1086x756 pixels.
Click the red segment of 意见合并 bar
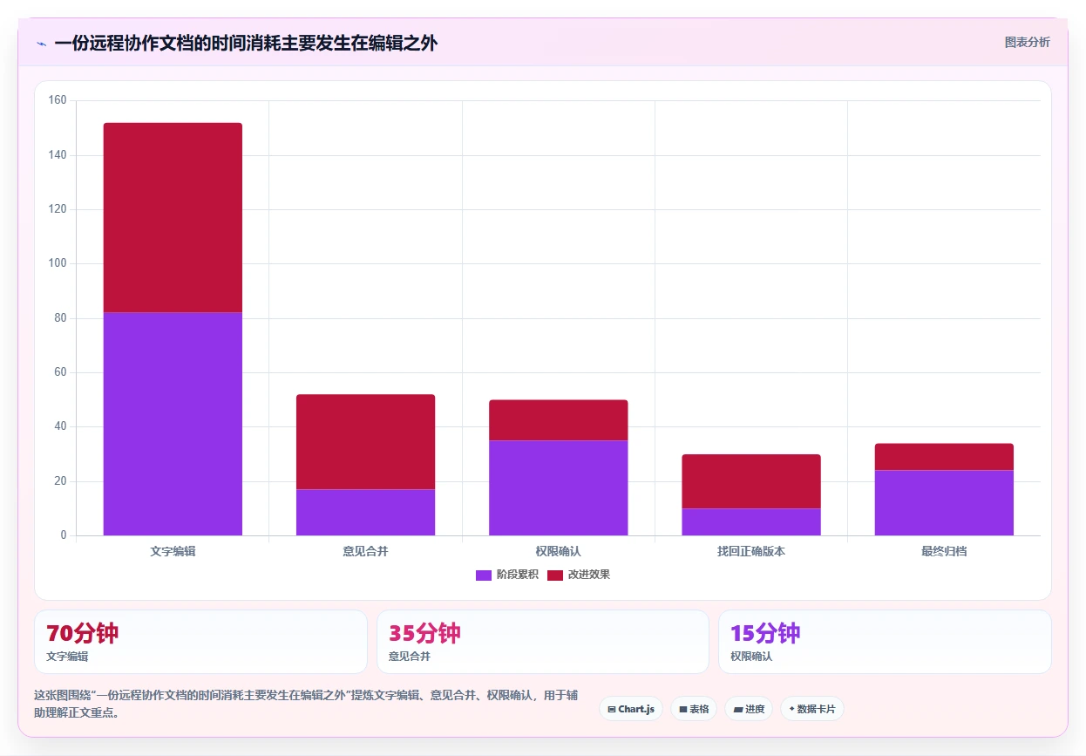pyautogui.click(x=365, y=442)
